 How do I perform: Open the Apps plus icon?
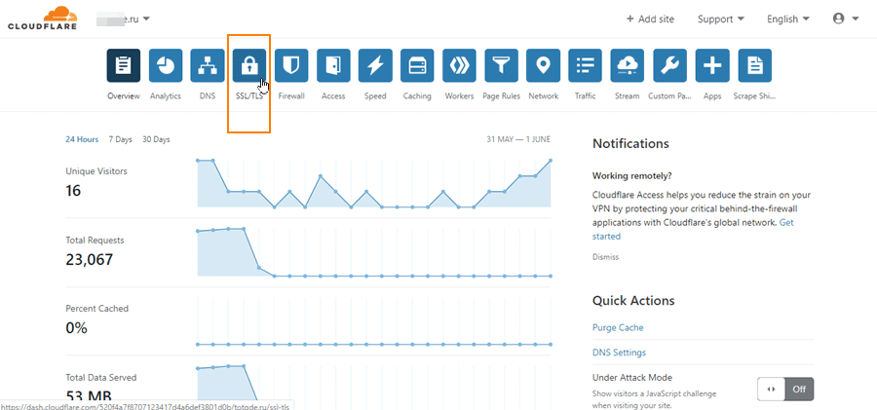[x=712, y=66]
